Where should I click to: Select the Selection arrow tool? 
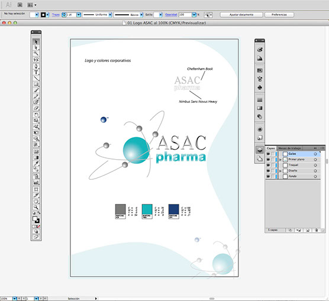tap(36, 41)
